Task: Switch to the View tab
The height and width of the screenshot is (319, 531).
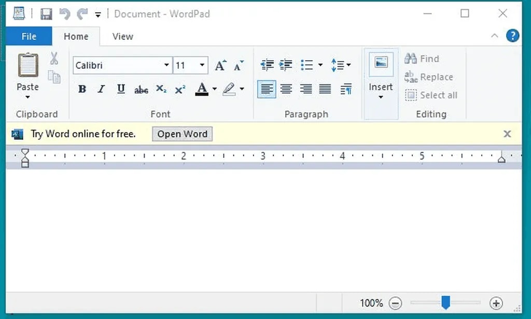Action: coord(122,36)
